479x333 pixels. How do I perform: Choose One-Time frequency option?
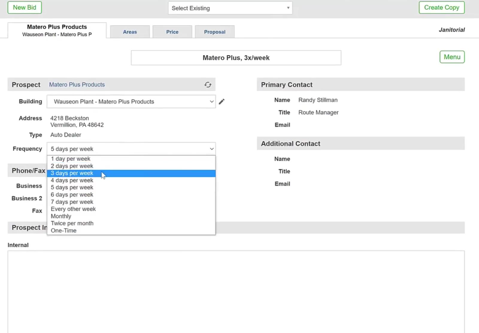click(x=131, y=231)
